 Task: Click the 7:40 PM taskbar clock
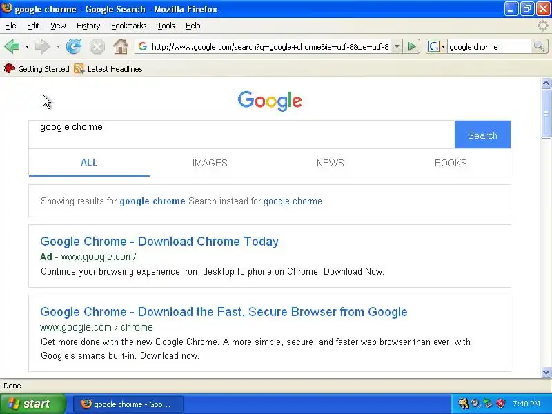tap(526, 404)
